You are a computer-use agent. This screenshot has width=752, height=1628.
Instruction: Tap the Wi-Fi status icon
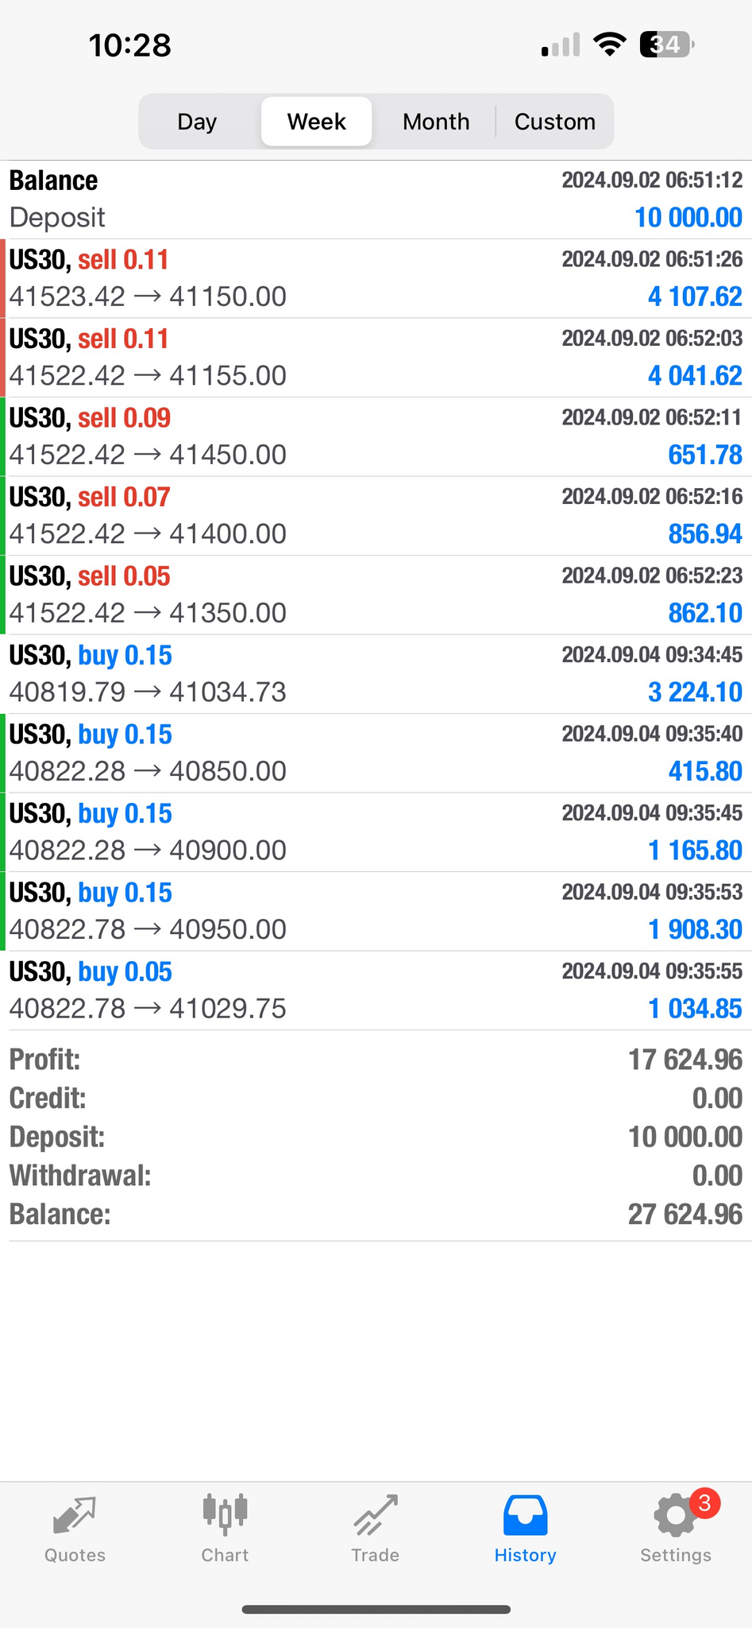609,45
